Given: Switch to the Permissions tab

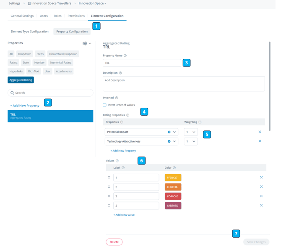Looking at the screenshot, I should tap(76, 16).
